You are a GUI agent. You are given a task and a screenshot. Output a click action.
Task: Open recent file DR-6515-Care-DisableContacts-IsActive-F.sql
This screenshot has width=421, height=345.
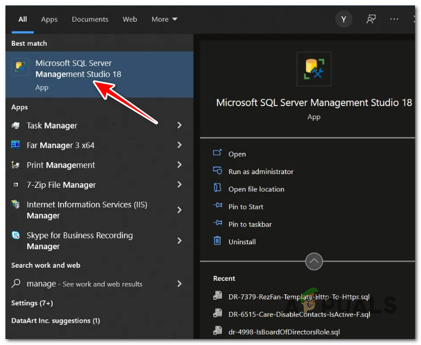pos(299,315)
